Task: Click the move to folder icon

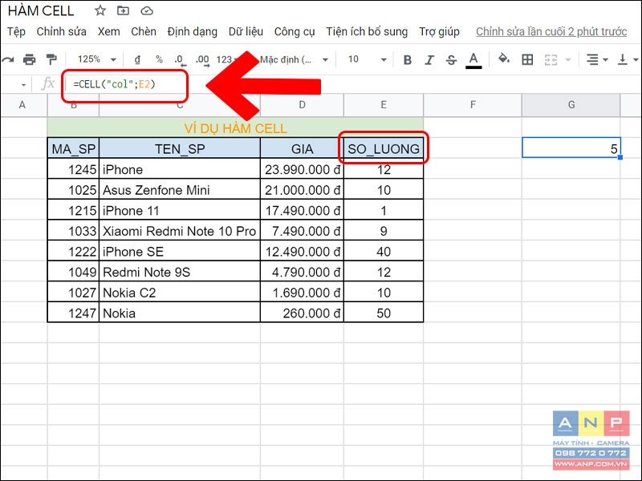Action: [123, 10]
